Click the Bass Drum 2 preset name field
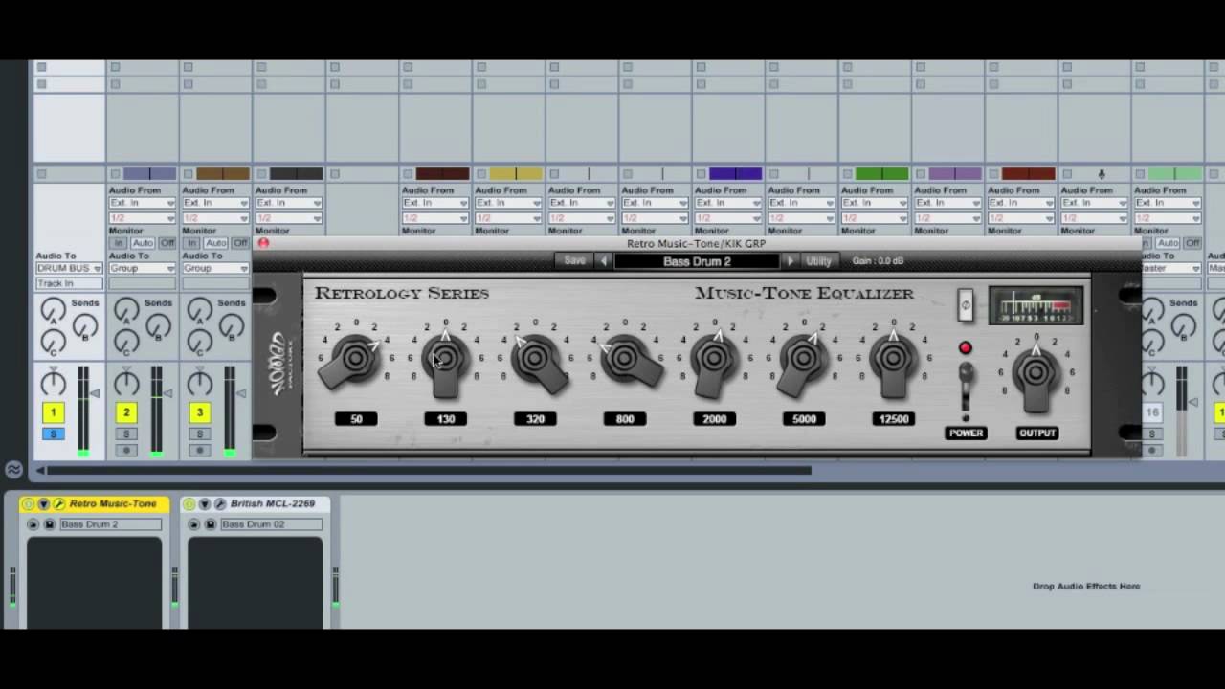Image resolution: width=1225 pixels, height=689 pixels. (110, 524)
